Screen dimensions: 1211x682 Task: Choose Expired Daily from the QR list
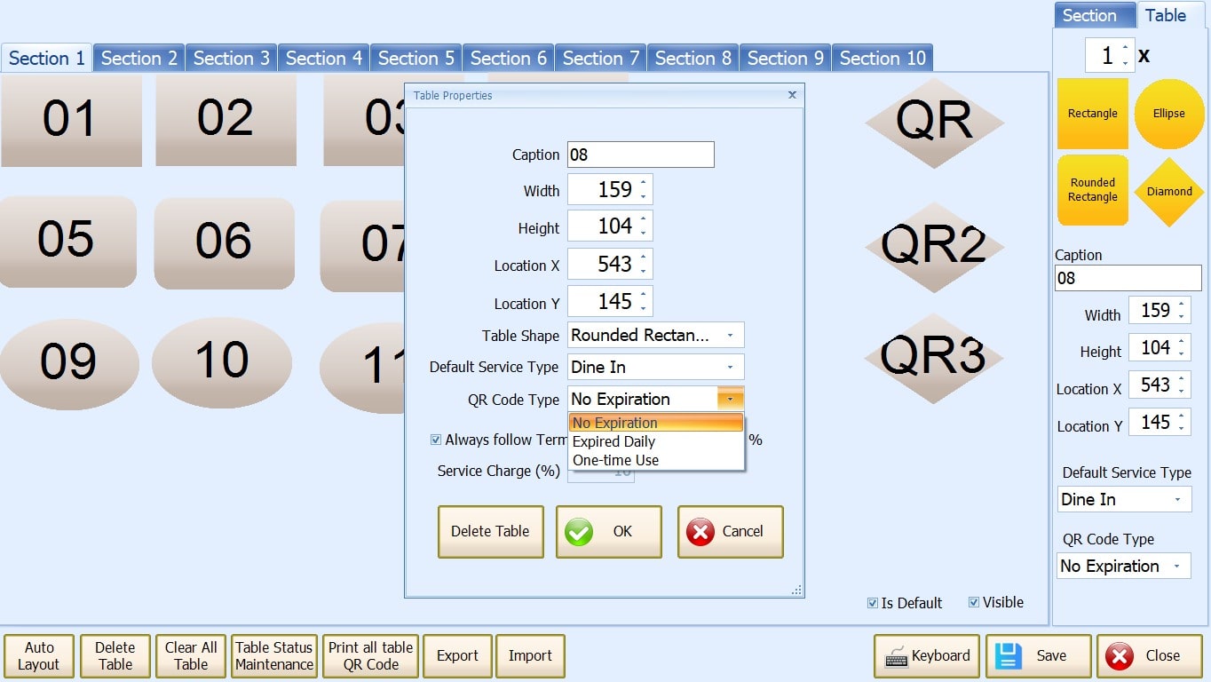coord(614,441)
